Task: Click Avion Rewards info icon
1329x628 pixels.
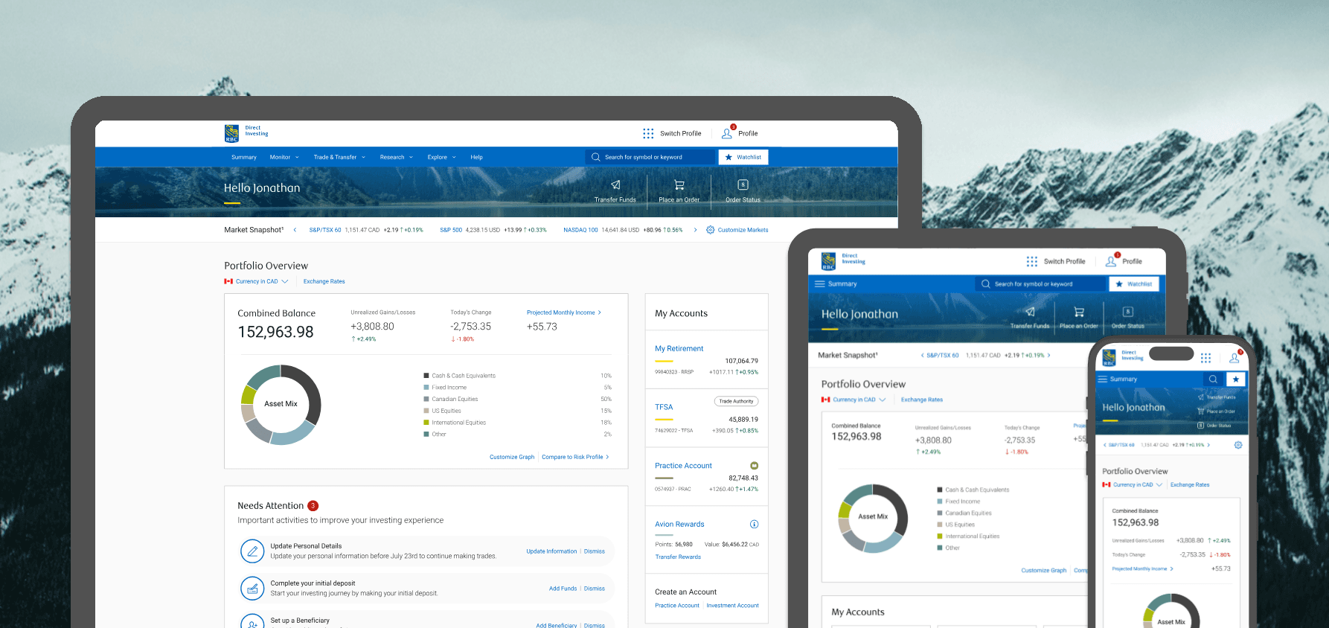Action: [x=754, y=524]
